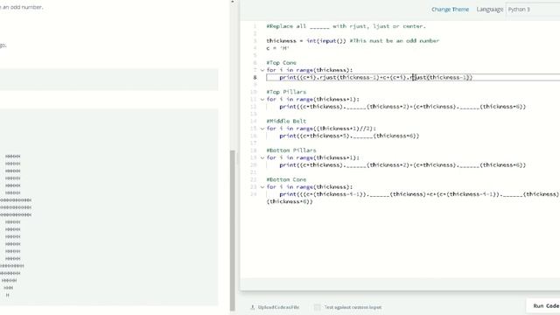
Task: Click the '#Bottom Pillars' comment
Action: 291,150
